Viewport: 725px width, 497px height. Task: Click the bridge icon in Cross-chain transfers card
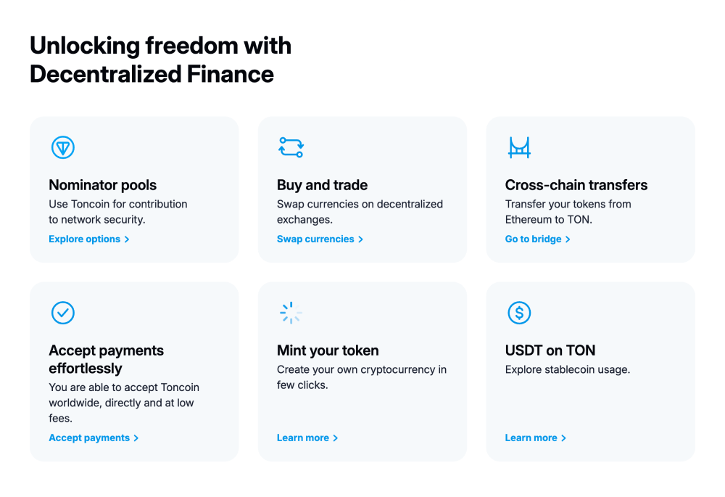[x=519, y=147]
